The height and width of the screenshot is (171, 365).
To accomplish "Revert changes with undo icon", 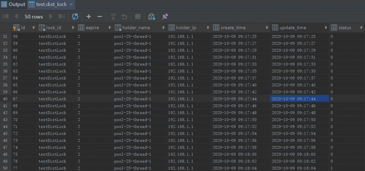I will (x=124, y=16).
